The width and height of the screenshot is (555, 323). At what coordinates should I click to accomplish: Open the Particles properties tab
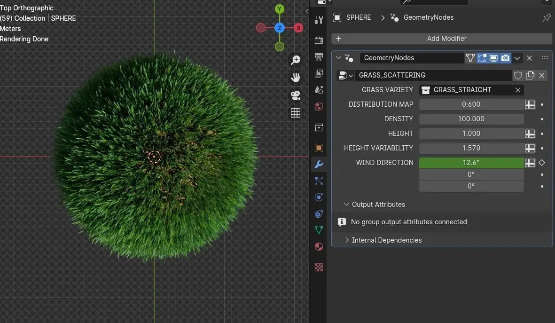pyautogui.click(x=319, y=181)
